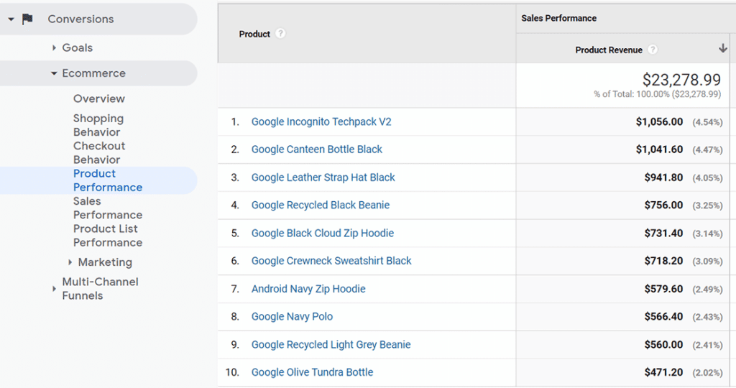
Task: Select the Ecommerce menu item
Action: pos(94,73)
